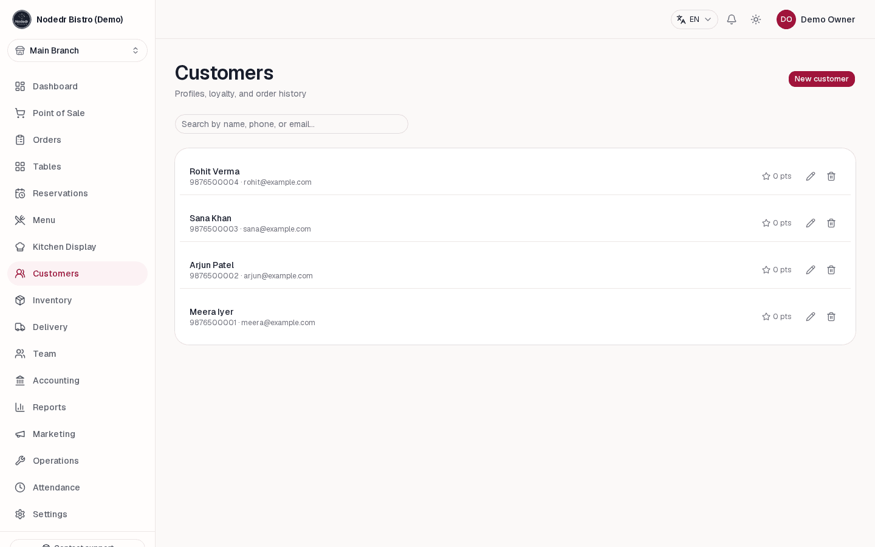Viewport: 875px width, 547px height.
Task: Click the New customer button
Action: [822, 79]
